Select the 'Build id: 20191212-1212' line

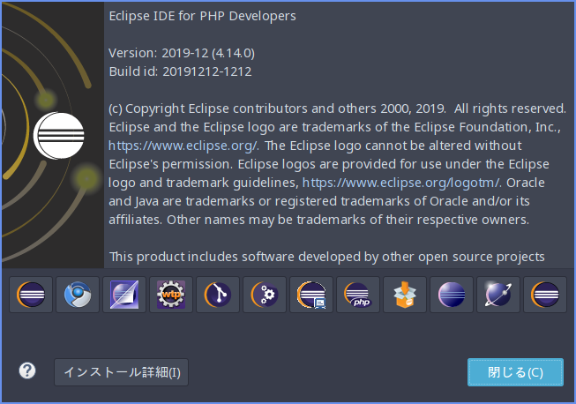coord(180,71)
